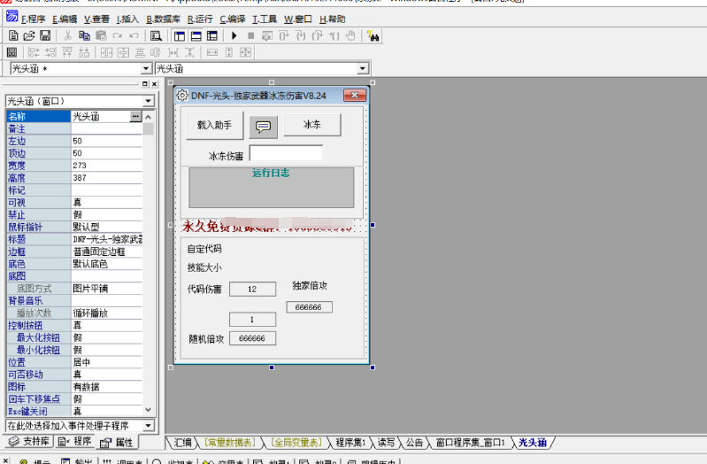Select the 禁止 property row showing 假
This screenshot has height=464, width=707.
[74, 214]
